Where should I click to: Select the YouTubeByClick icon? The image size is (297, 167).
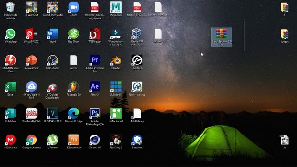[x=32, y=113]
